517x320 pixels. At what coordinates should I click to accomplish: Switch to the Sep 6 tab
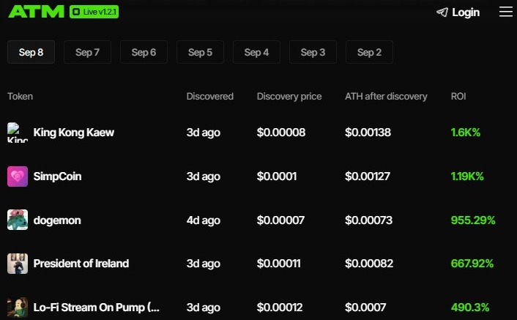pyautogui.click(x=144, y=52)
